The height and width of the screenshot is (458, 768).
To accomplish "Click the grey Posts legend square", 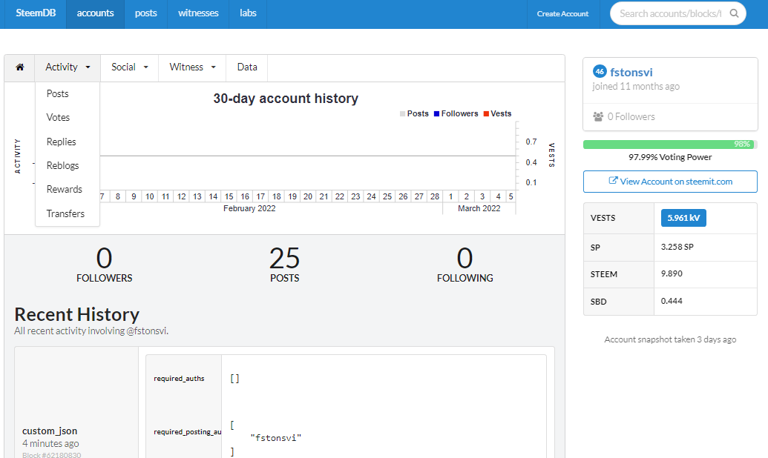I will [403, 113].
